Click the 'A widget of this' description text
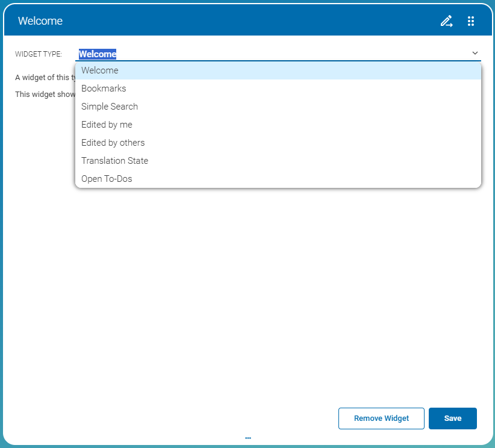Viewport: 495px width, 448px height. [45, 77]
